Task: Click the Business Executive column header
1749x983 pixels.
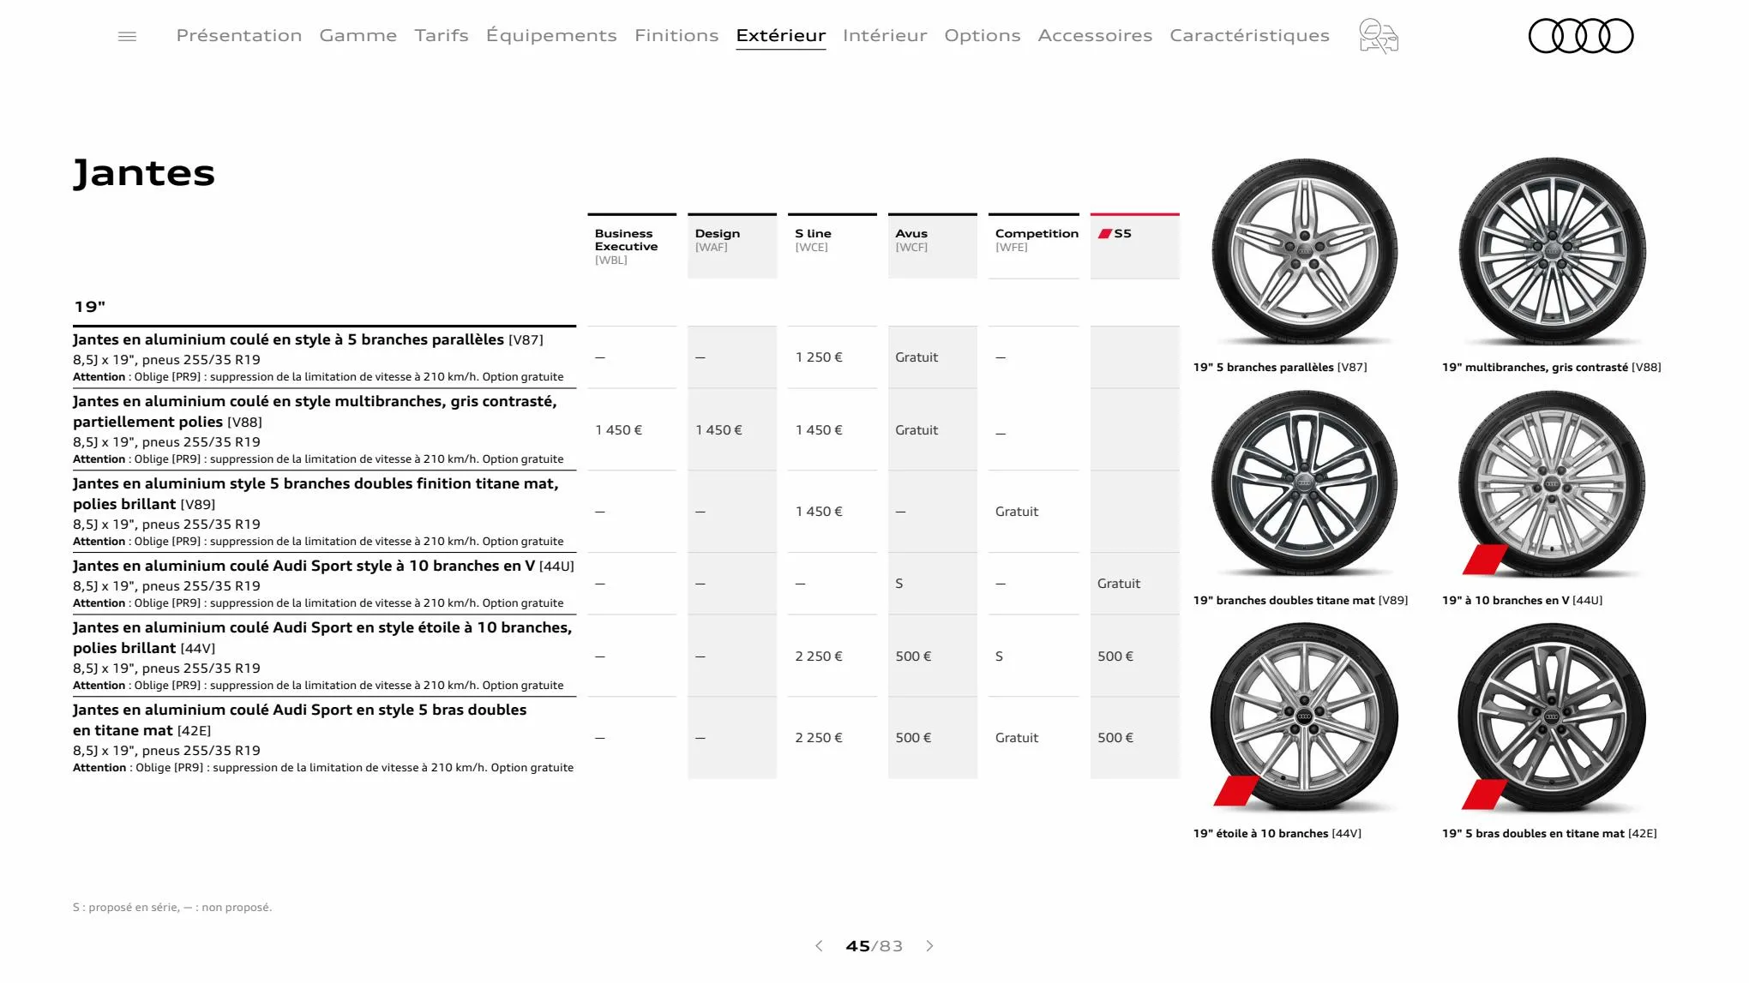Action: coord(632,246)
